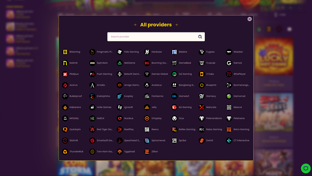
Task: Close the All providers dialog
Action: point(250,19)
